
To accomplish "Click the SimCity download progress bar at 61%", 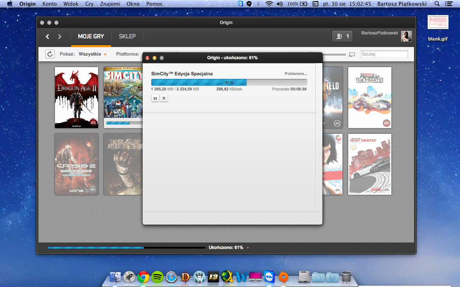I will pyautogui.click(x=229, y=82).
